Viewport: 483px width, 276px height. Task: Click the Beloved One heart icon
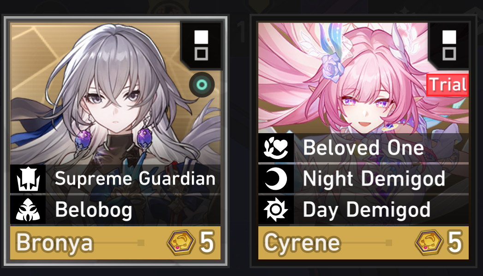pyautogui.click(x=276, y=148)
